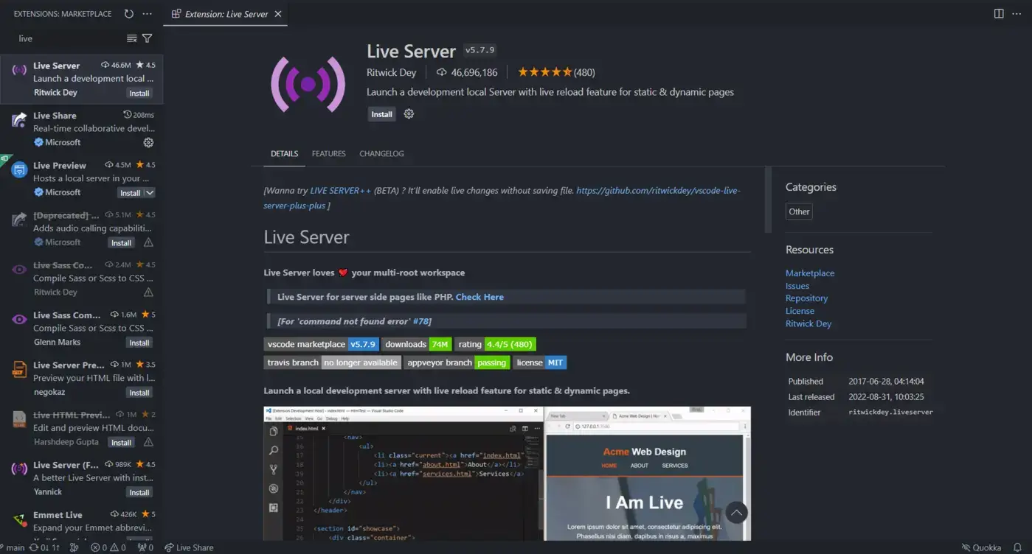Clear extensions search results icon
The height and width of the screenshot is (554, 1032).
[x=131, y=38]
